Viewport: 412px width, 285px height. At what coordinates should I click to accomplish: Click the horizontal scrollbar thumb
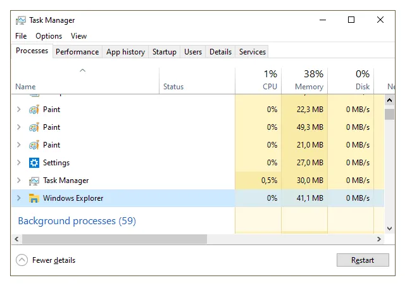pos(115,239)
